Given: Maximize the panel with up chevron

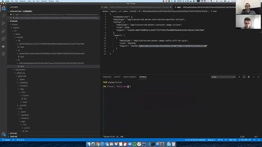Looking at the screenshot, I should (253, 77).
